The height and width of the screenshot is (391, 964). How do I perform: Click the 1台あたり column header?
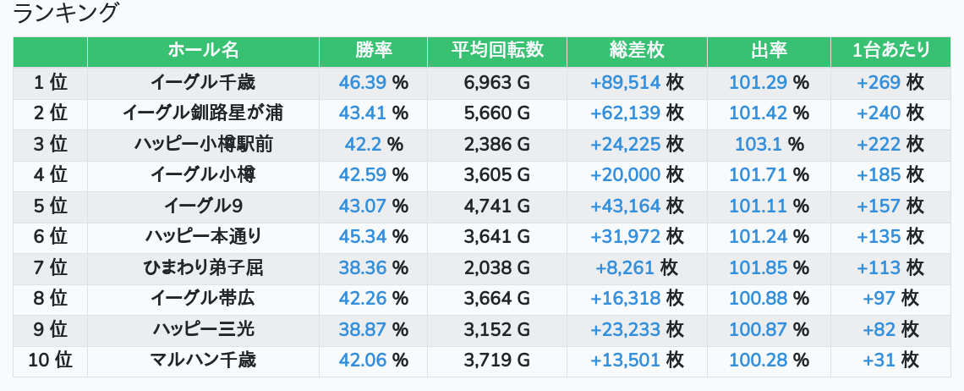890,51
